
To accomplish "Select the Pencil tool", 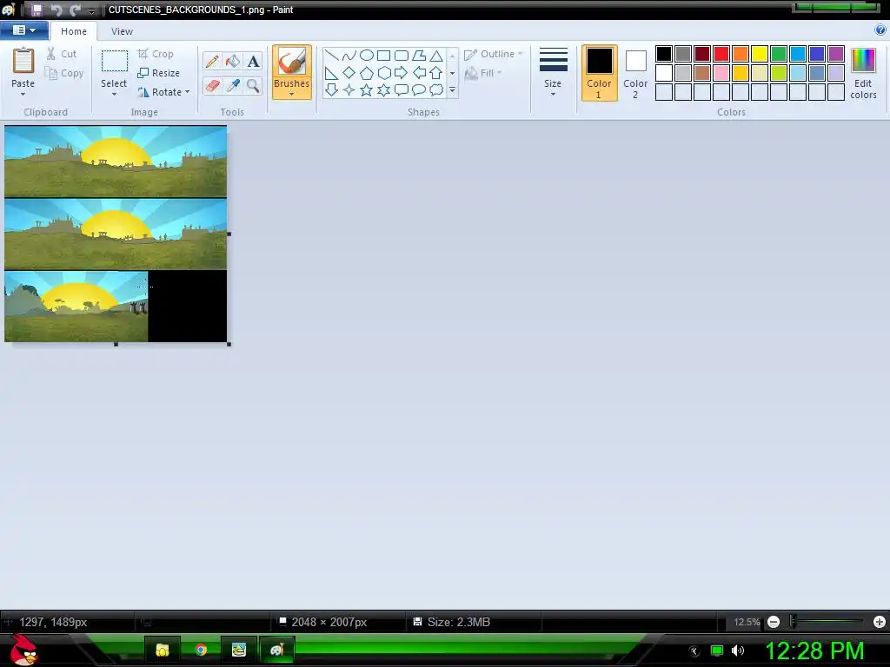I will point(212,62).
